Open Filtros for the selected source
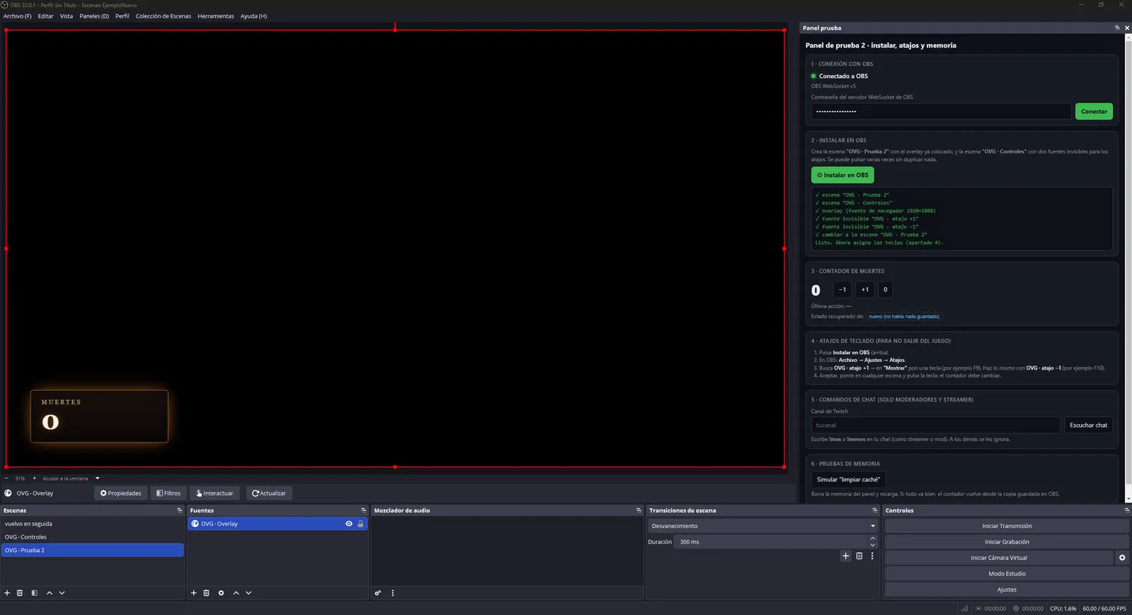 (168, 493)
